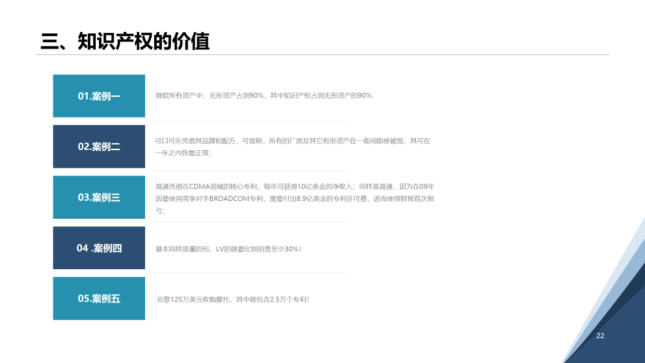Click the 05.案例五 teal box
Image resolution: width=645 pixels, height=363 pixels.
pos(99,298)
